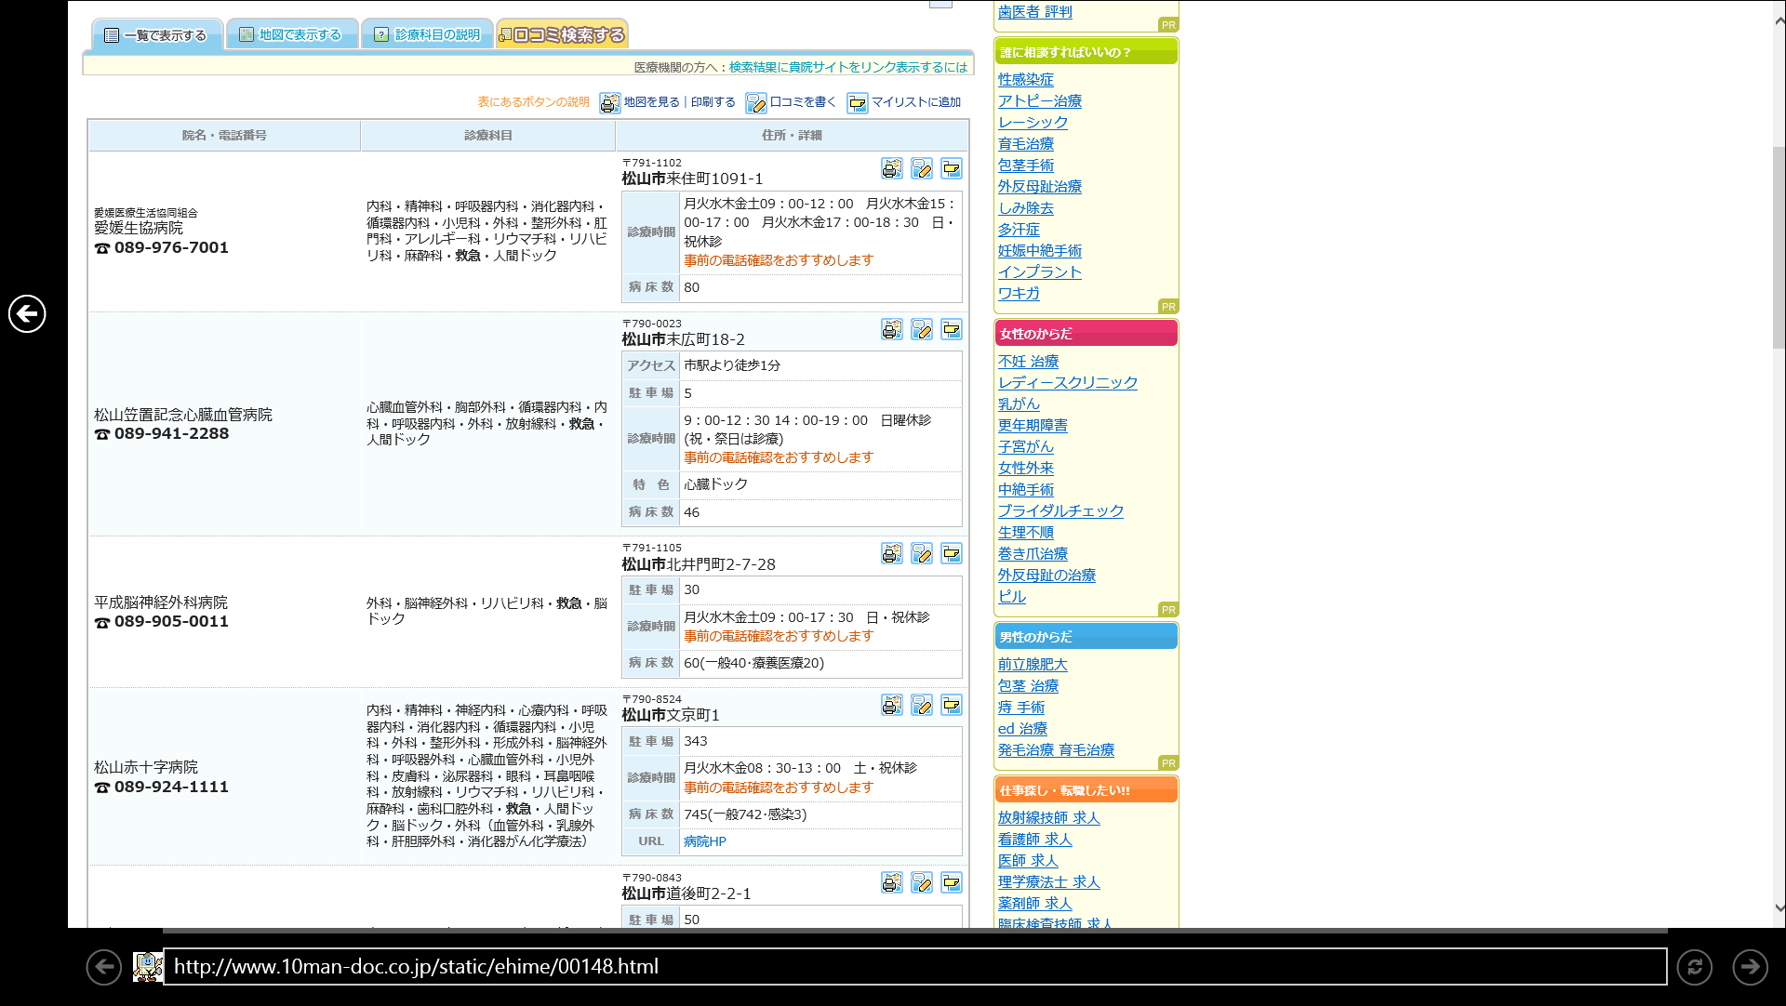Image resolution: width=1786 pixels, height=1006 pixels.
Task: Click the page vertical scrollbar thumb
Action: tap(1779, 246)
